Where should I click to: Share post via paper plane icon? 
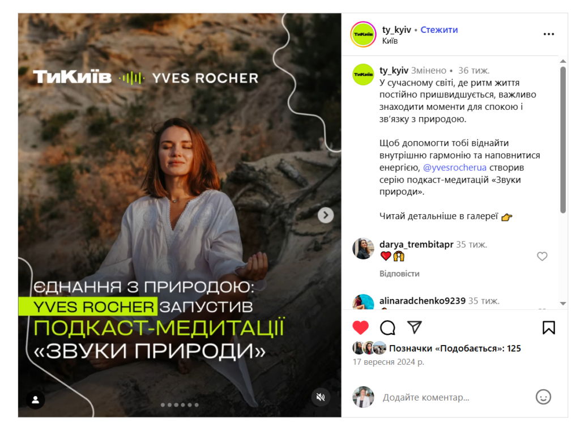[x=414, y=327]
